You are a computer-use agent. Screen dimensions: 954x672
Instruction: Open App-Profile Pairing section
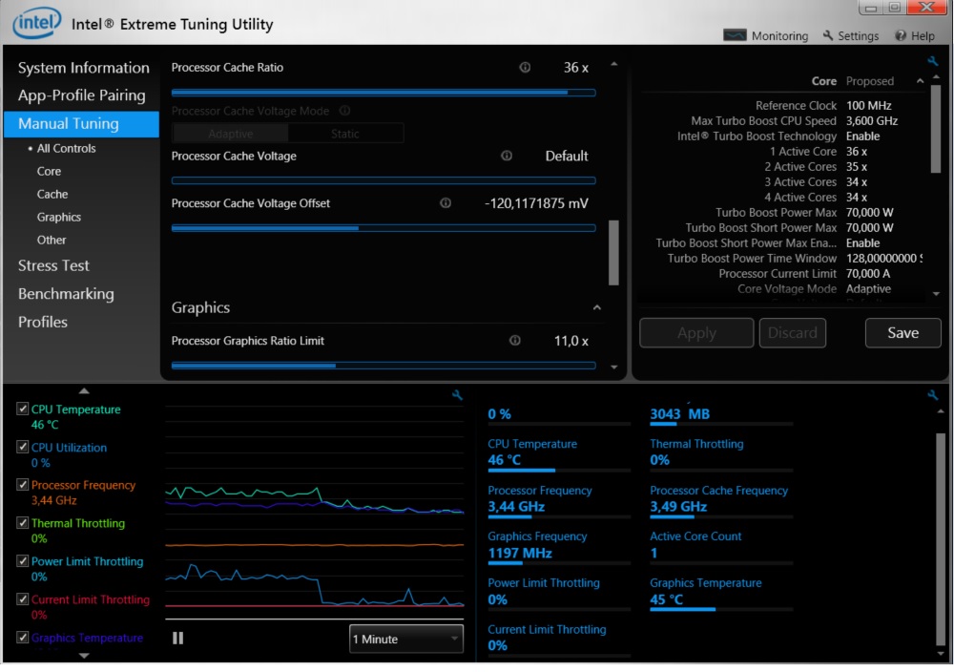click(x=81, y=95)
